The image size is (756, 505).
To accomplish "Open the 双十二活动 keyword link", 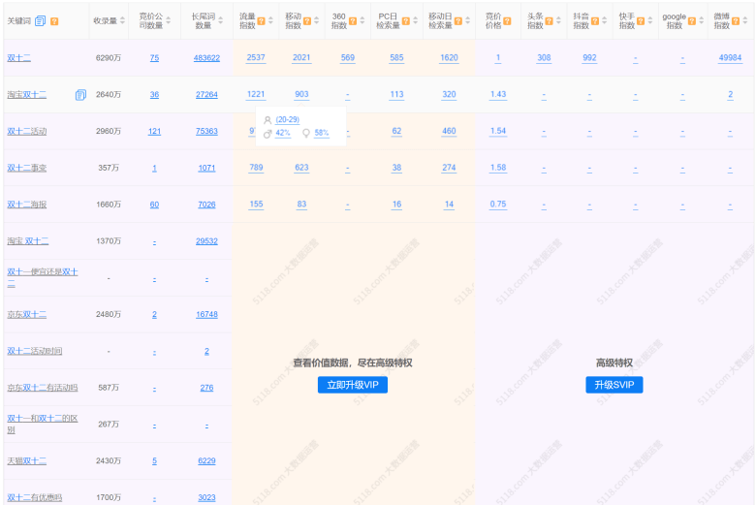I will (27, 131).
